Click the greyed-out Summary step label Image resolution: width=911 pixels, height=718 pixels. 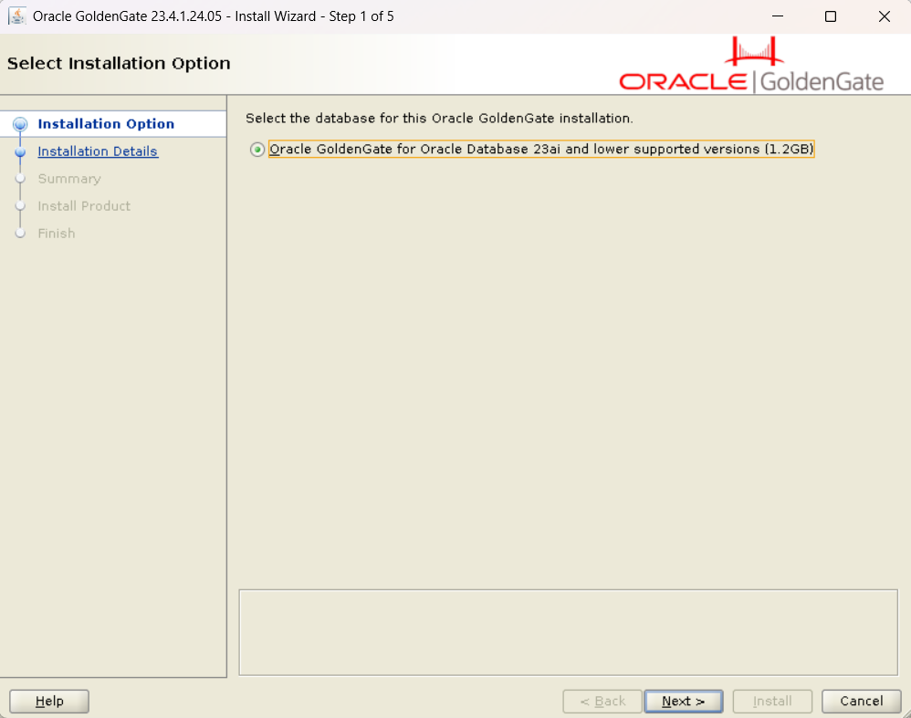(69, 179)
